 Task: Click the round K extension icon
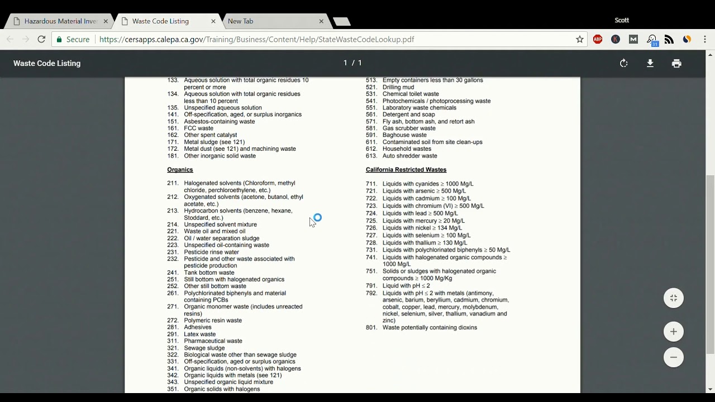tap(616, 39)
